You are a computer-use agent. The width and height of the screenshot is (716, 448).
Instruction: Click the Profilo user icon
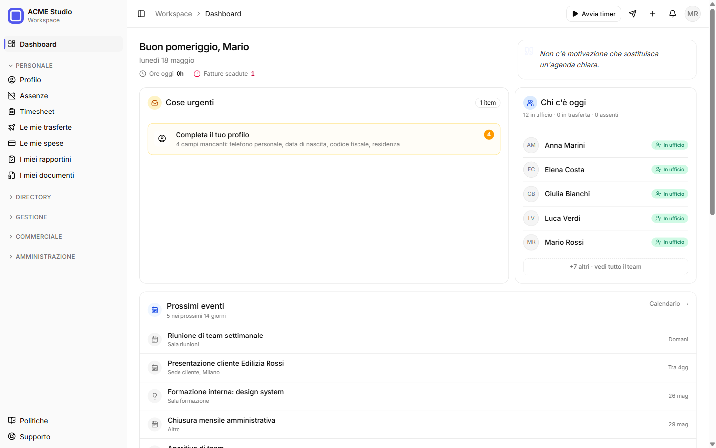[x=12, y=80]
